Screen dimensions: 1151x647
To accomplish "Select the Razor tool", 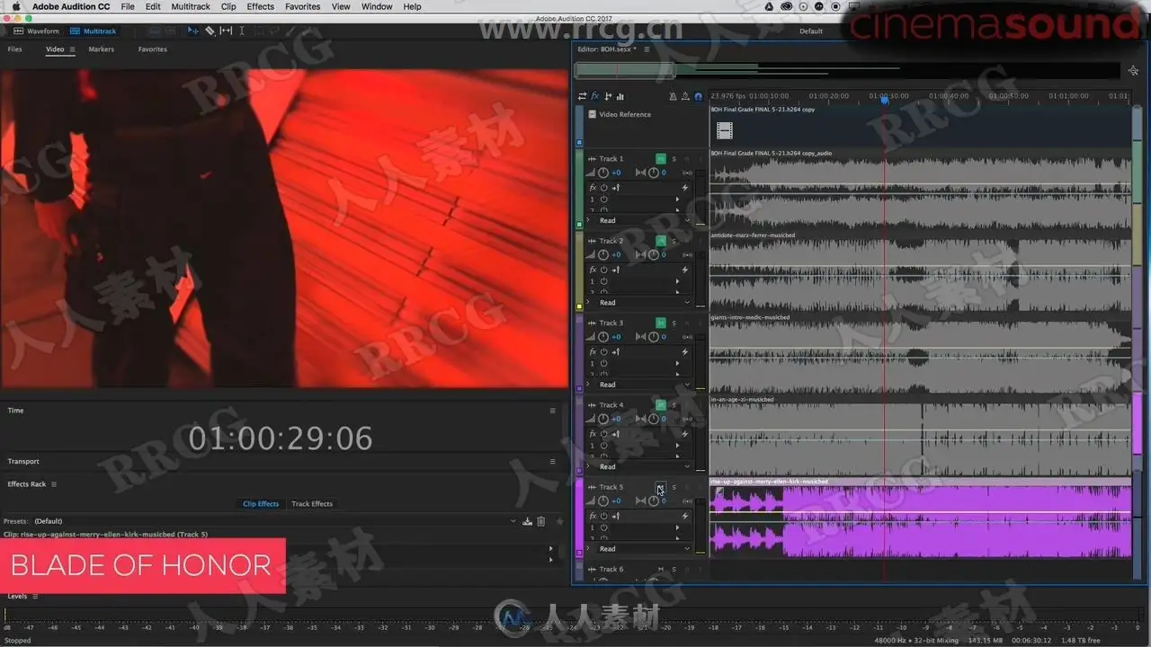I will pyautogui.click(x=210, y=31).
